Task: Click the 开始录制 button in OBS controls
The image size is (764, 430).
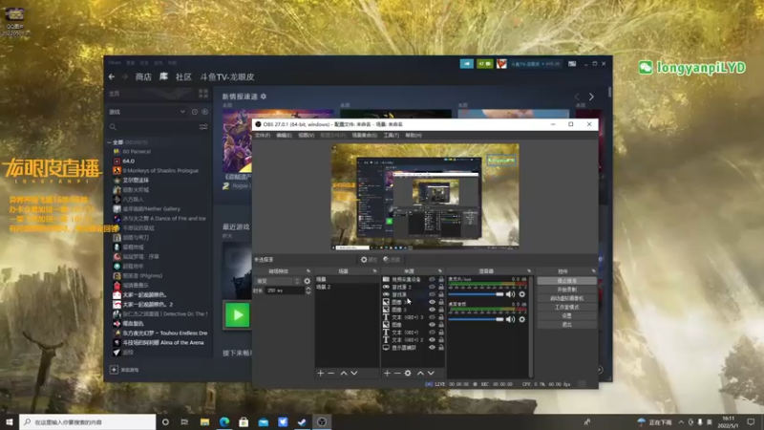Action: (566, 290)
